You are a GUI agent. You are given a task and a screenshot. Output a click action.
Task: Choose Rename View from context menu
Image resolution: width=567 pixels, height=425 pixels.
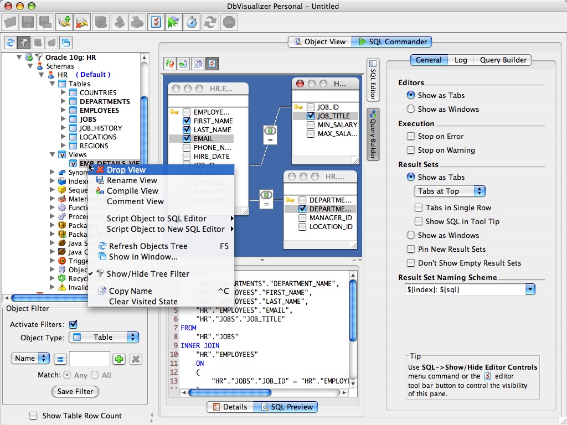coord(132,180)
